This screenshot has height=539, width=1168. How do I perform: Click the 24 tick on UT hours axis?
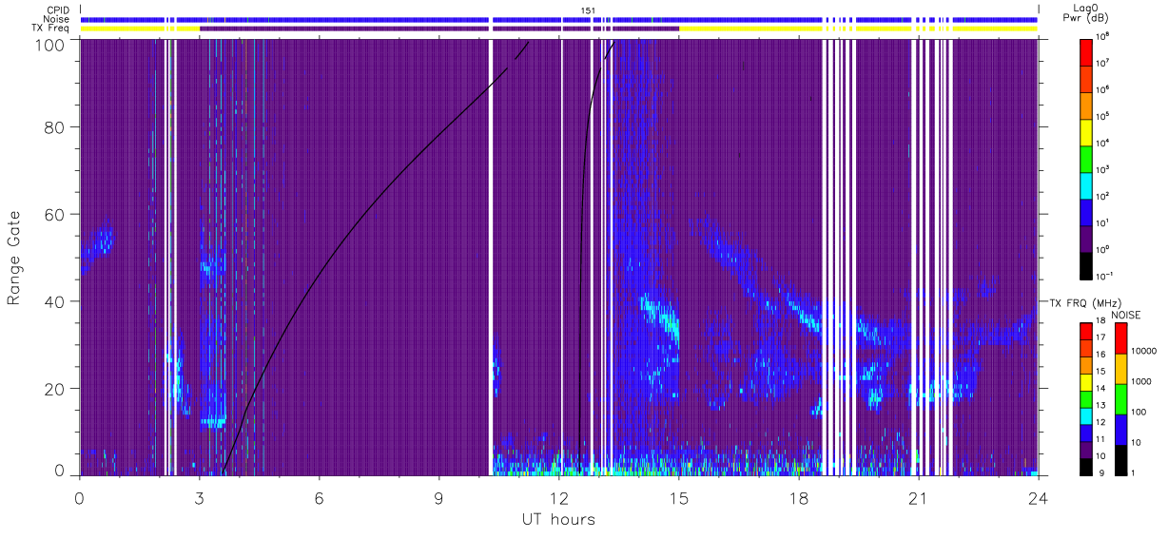point(1039,497)
